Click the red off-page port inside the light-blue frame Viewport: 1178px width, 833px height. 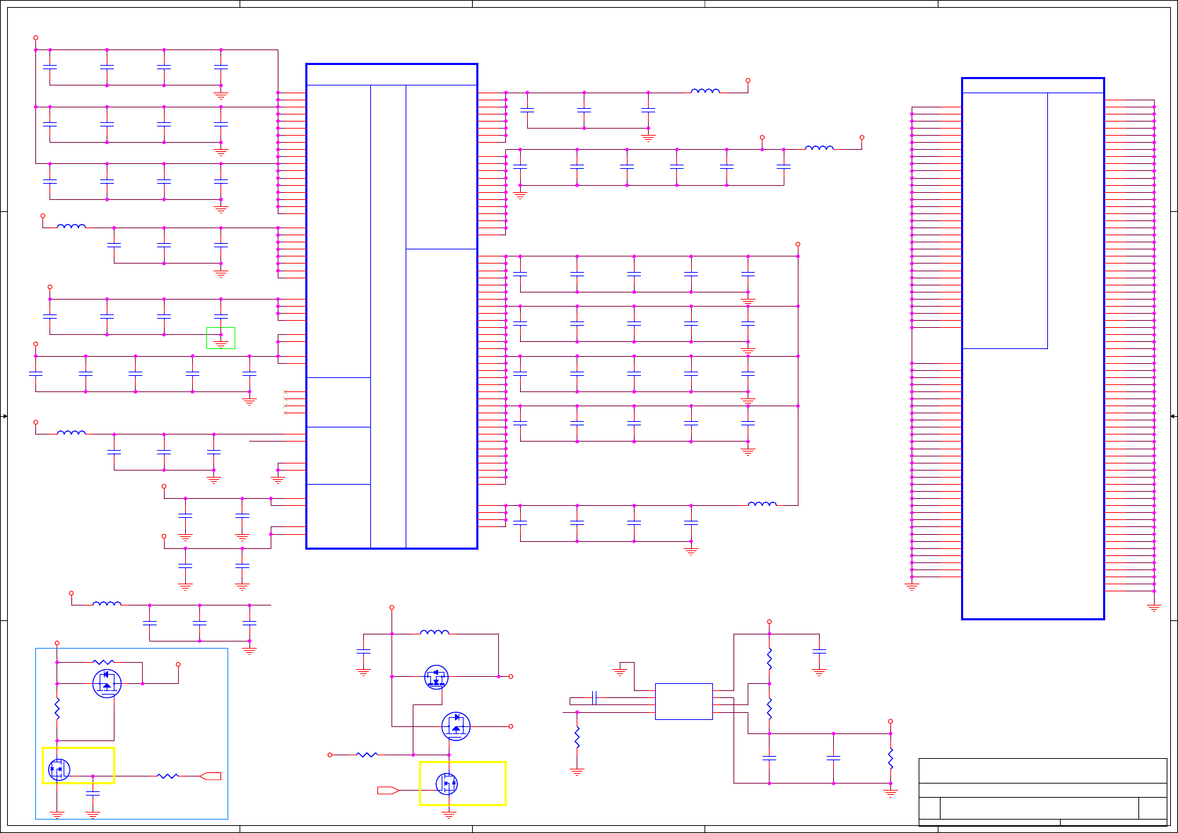tap(211, 776)
